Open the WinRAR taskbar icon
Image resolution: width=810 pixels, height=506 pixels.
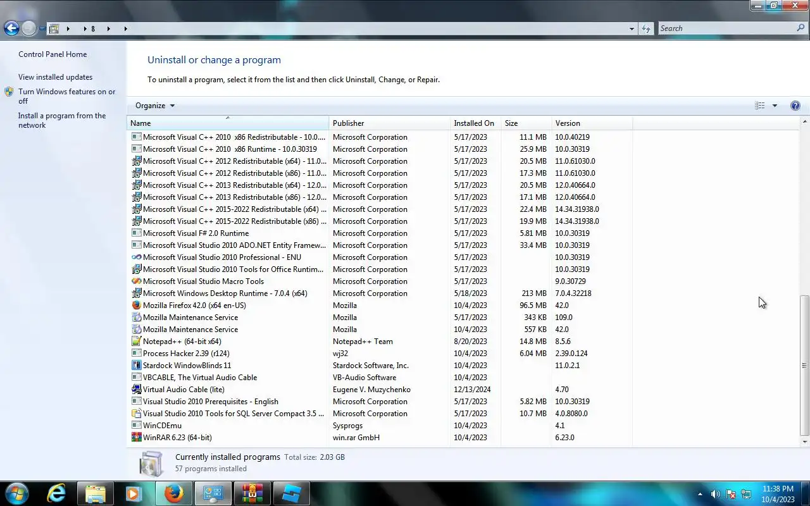click(x=252, y=493)
